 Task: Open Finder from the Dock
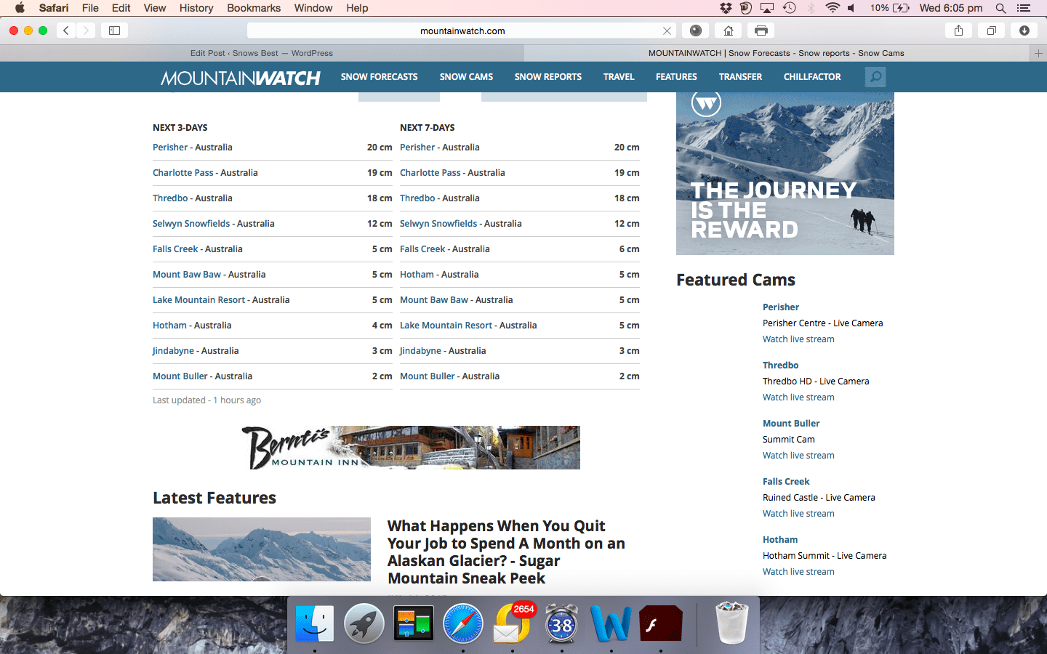tap(315, 623)
